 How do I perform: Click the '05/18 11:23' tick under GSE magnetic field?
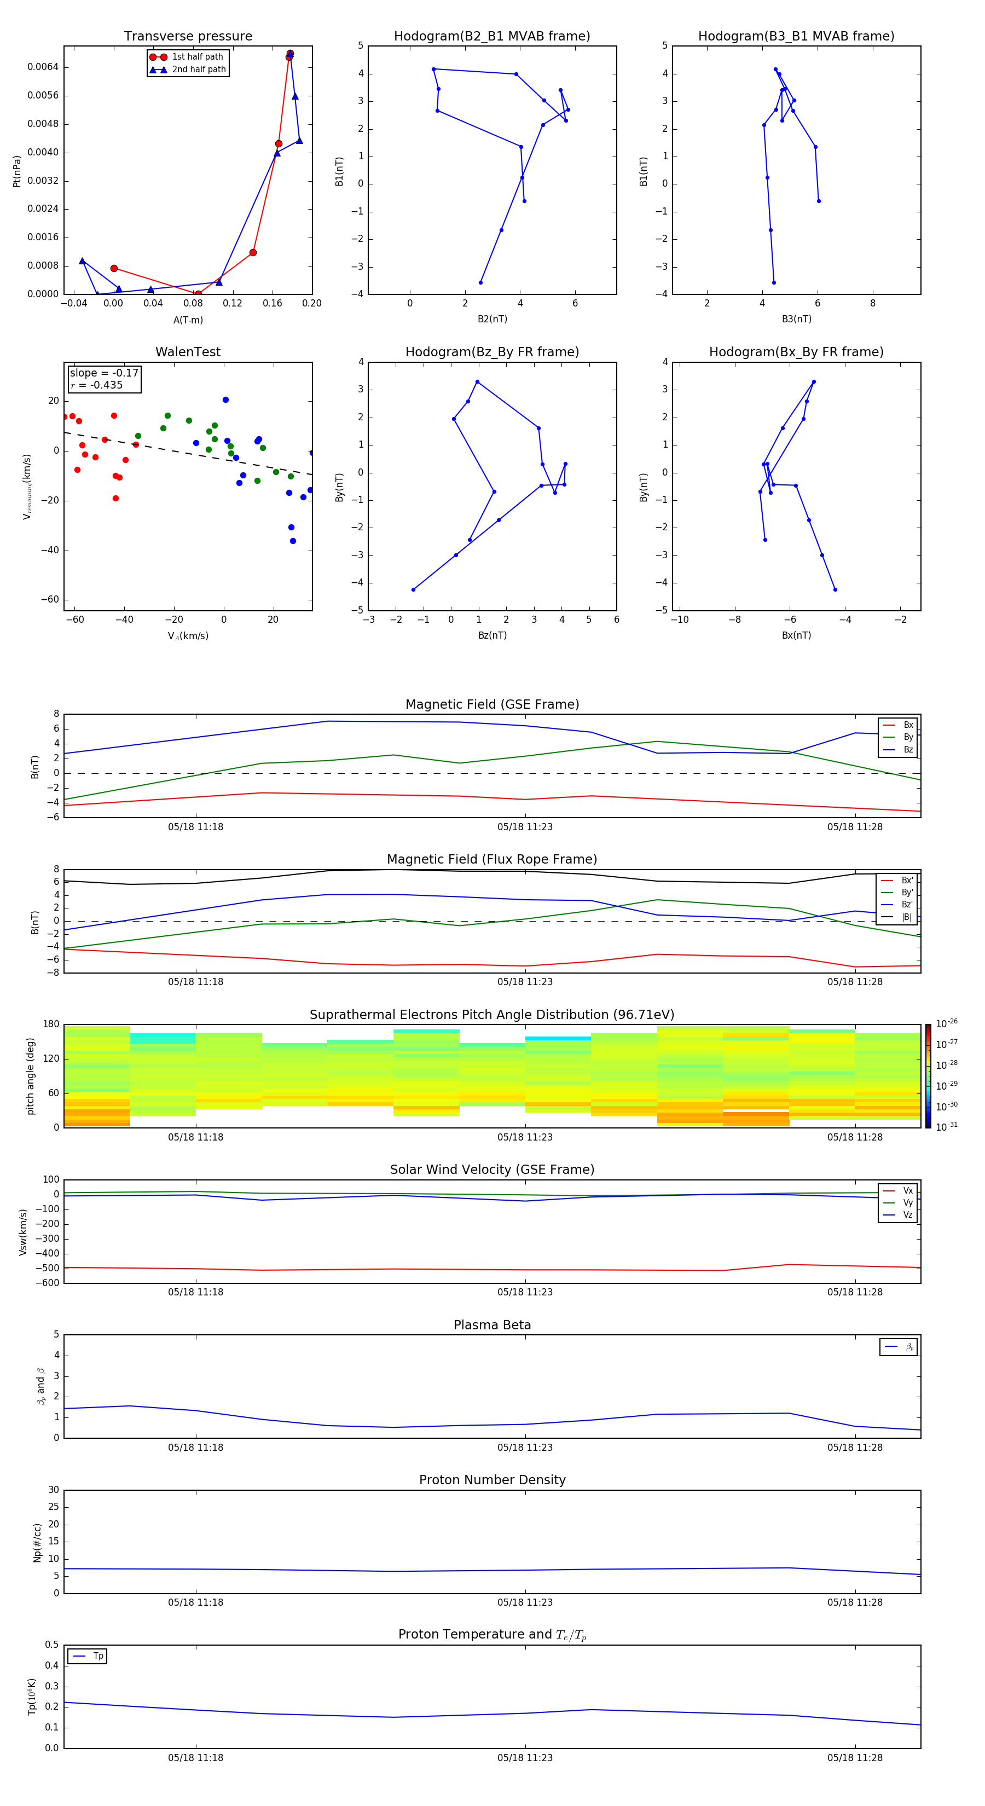point(525,827)
